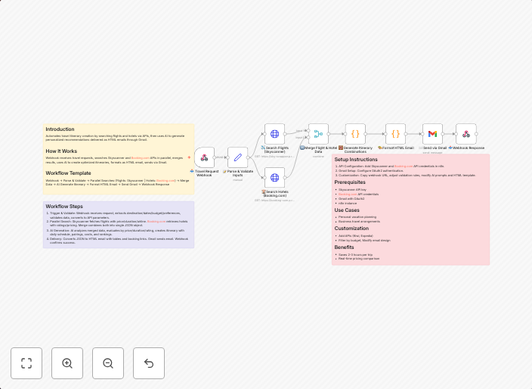
Task: Open the Search Hotels (Booking.com) node
Action: click(274, 178)
